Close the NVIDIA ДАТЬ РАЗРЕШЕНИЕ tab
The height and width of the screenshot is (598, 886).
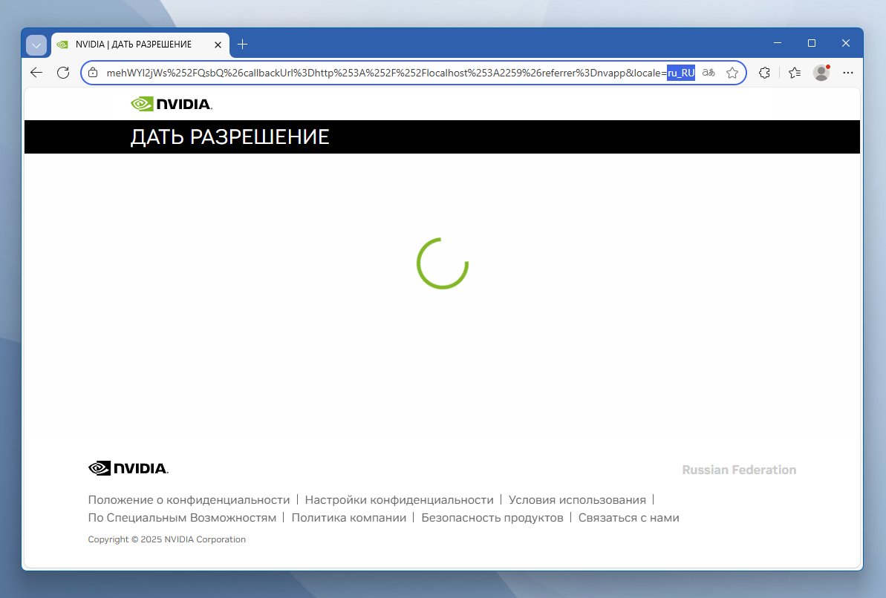click(218, 45)
